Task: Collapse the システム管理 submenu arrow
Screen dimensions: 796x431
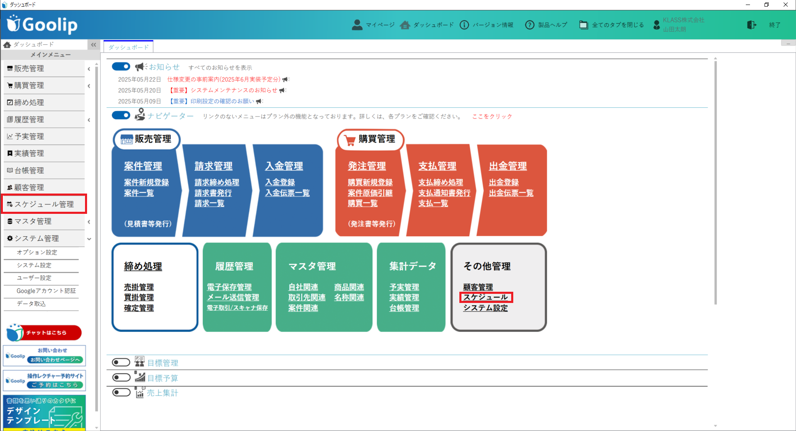Action: coord(89,239)
